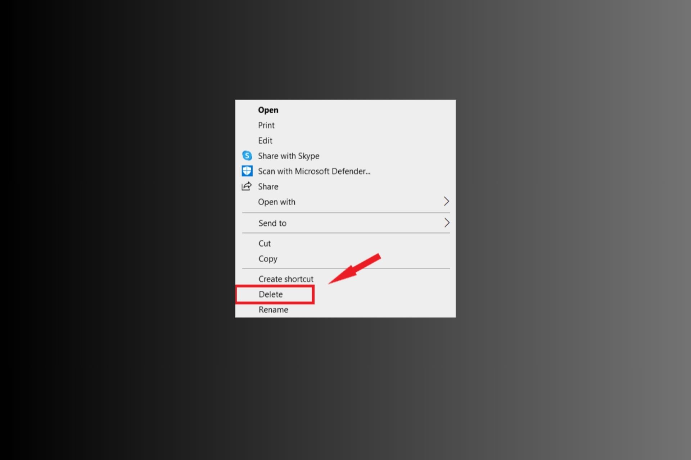The image size is (691, 460).
Task: Click the chevron next to Open with
Action: (447, 202)
